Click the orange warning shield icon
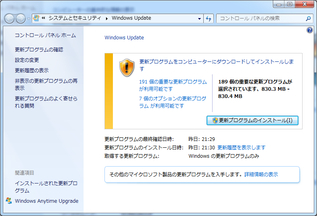 click(x=127, y=68)
